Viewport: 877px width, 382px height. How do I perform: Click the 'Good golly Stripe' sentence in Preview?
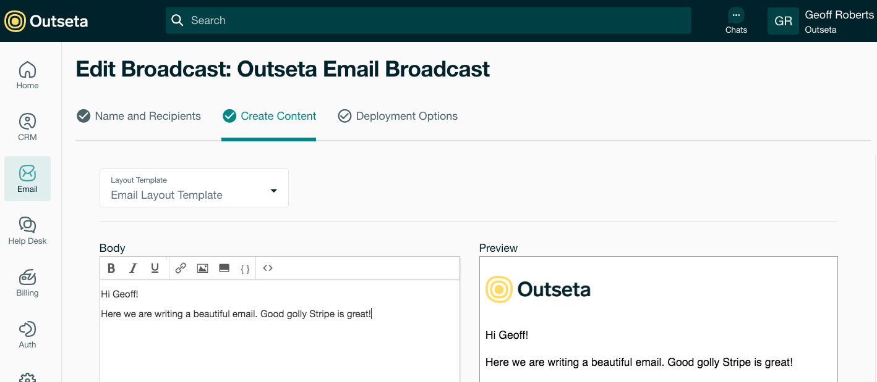639,362
